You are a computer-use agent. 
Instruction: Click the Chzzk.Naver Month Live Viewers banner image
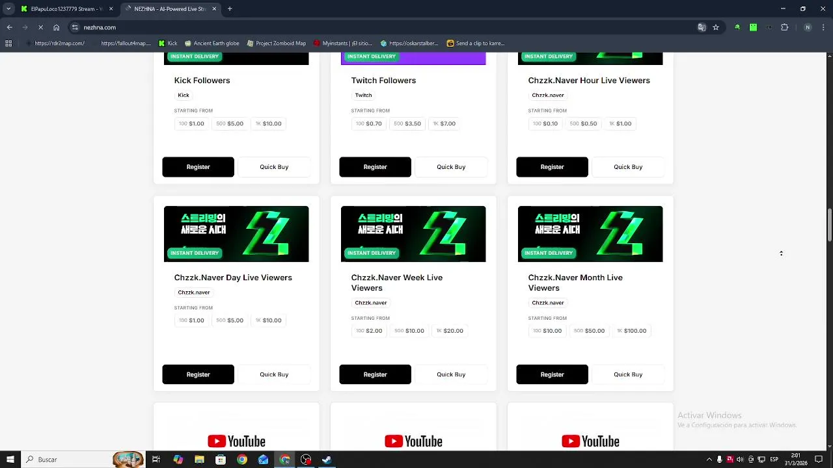point(590,234)
